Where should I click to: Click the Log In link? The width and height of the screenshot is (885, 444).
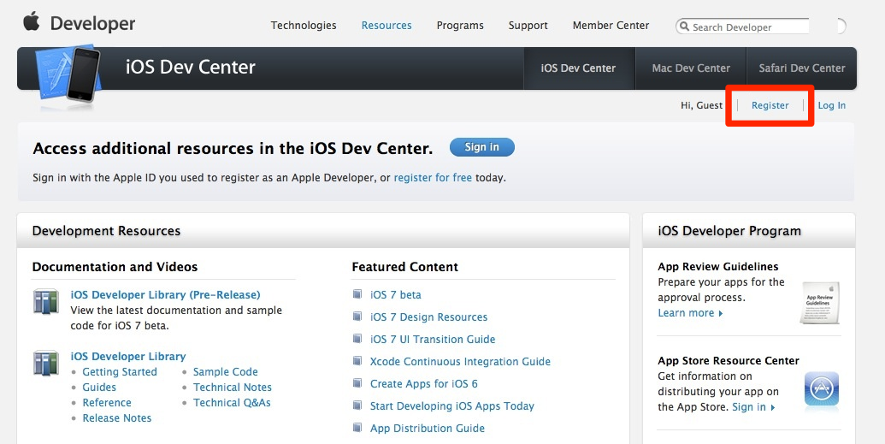pyautogui.click(x=832, y=105)
